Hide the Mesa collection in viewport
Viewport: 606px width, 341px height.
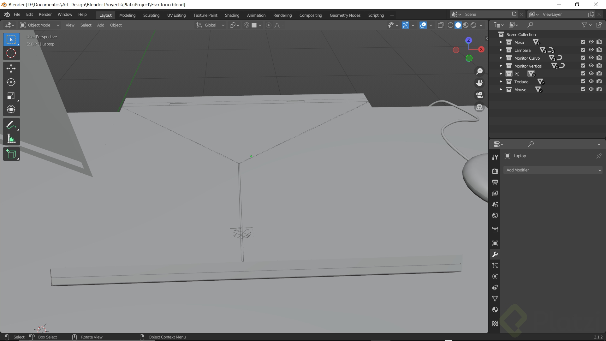[591, 42]
